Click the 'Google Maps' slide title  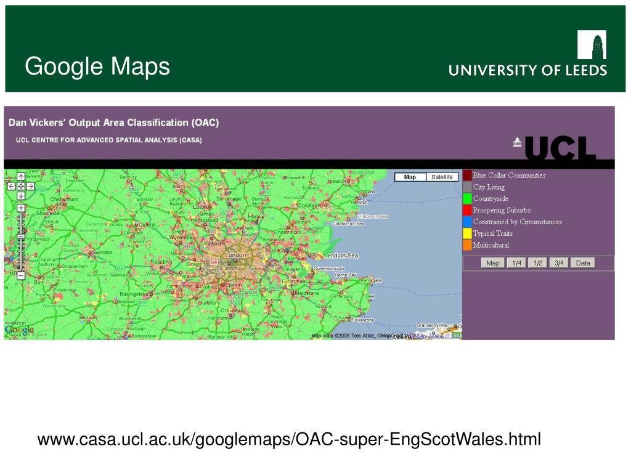(x=97, y=67)
